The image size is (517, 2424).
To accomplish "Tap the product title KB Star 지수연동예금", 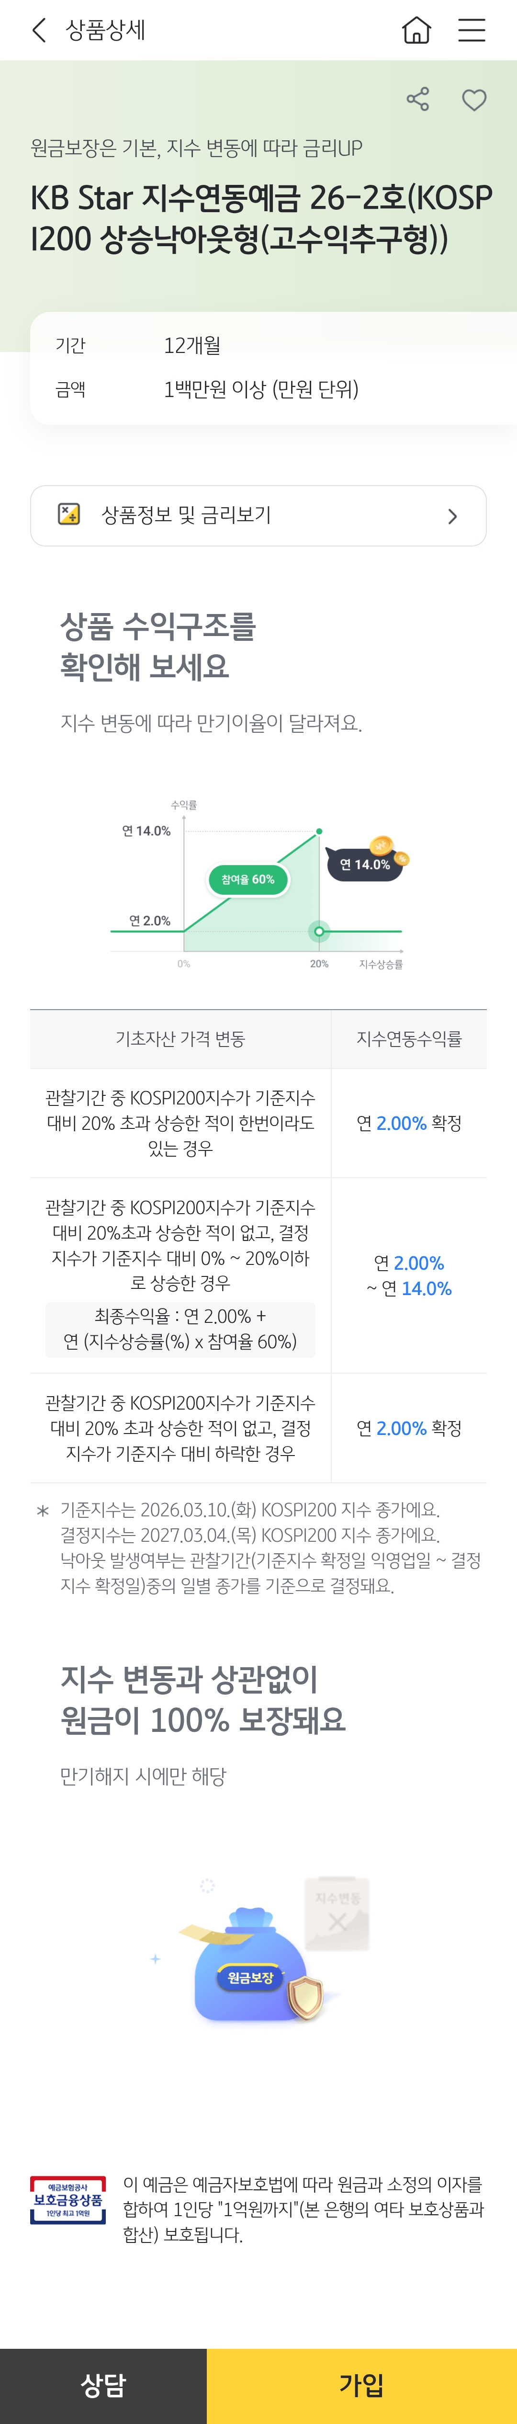I will tap(260, 218).
